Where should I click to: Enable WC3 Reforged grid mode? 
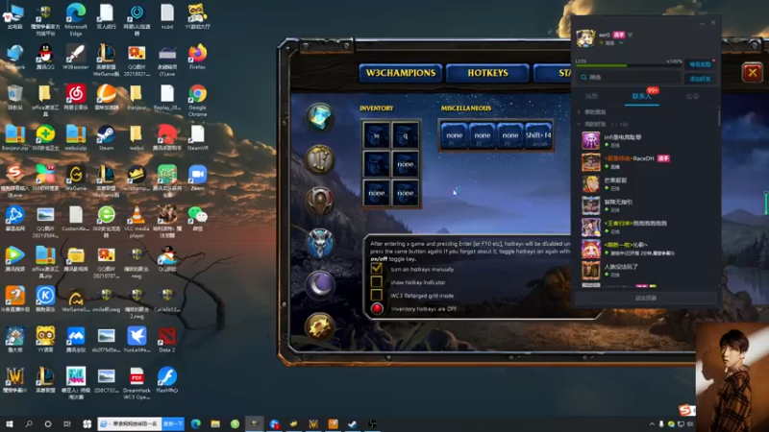[376, 295]
